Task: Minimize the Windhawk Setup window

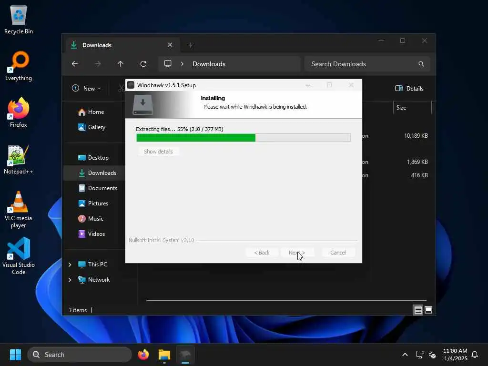Action: point(308,85)
